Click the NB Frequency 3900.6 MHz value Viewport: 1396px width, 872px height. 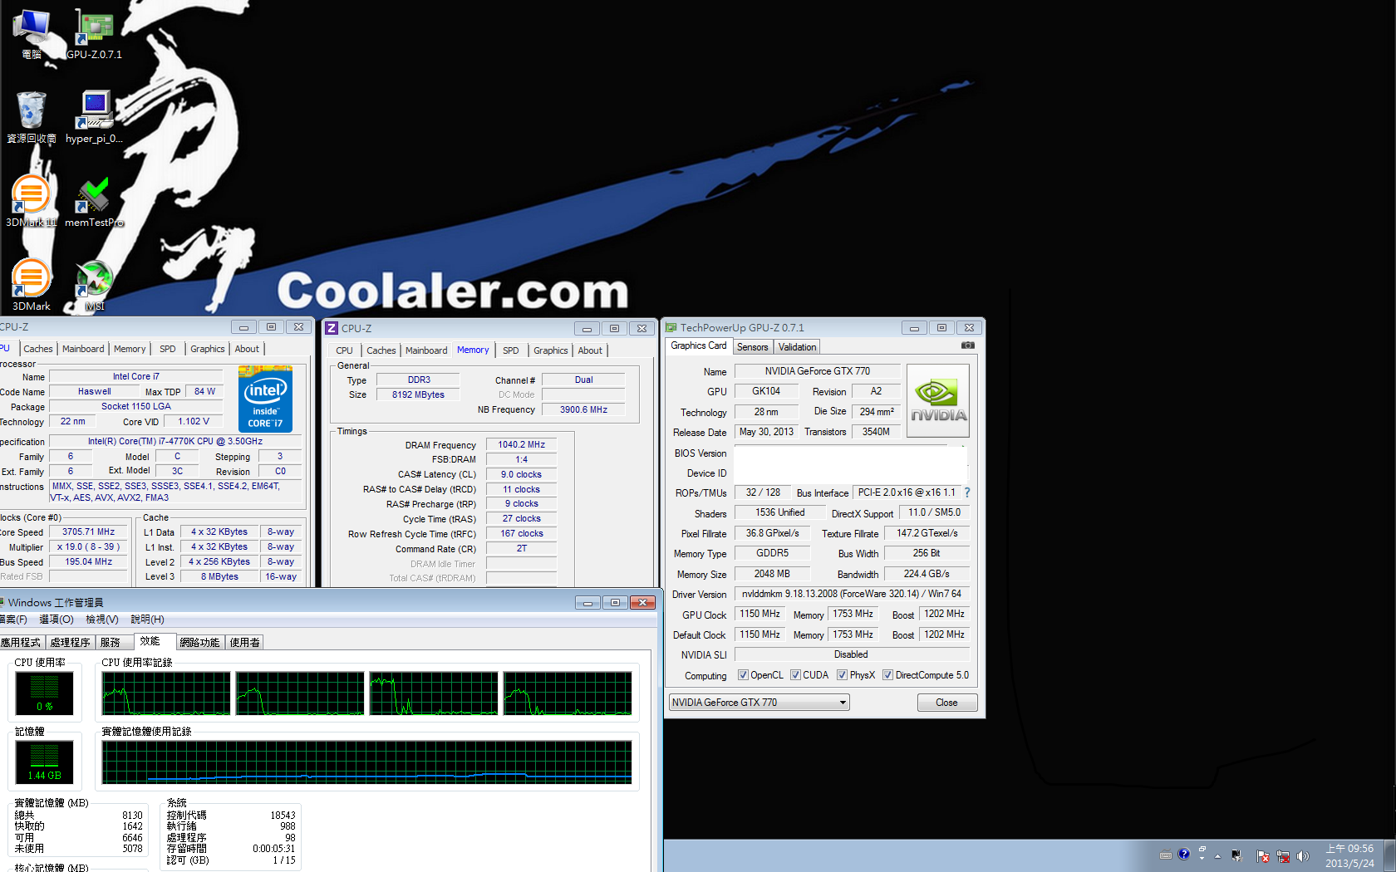[583, 409]
